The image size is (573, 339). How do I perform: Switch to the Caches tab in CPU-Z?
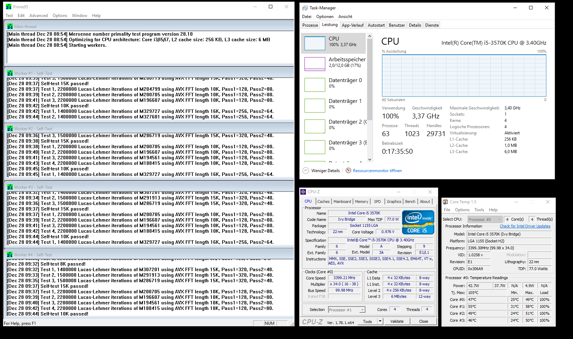point(324,202)
